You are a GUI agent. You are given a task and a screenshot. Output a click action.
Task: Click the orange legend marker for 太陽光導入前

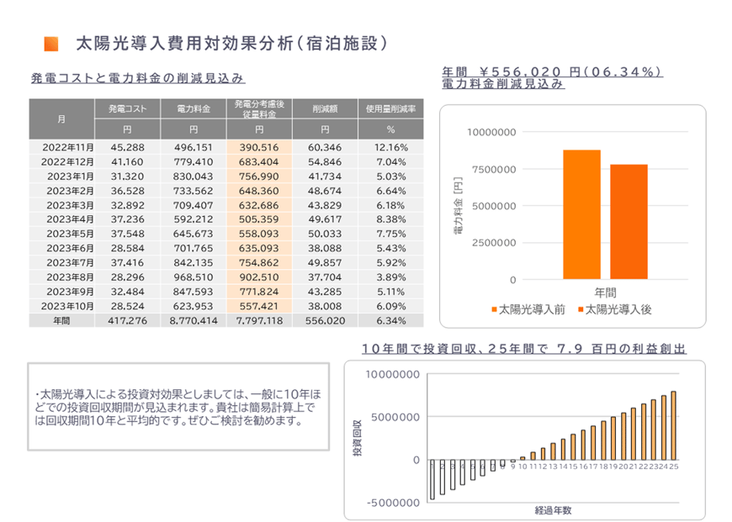494,310
